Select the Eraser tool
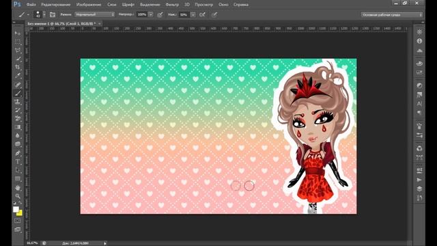This screenshot has height=246, width=437. point(18,118)
